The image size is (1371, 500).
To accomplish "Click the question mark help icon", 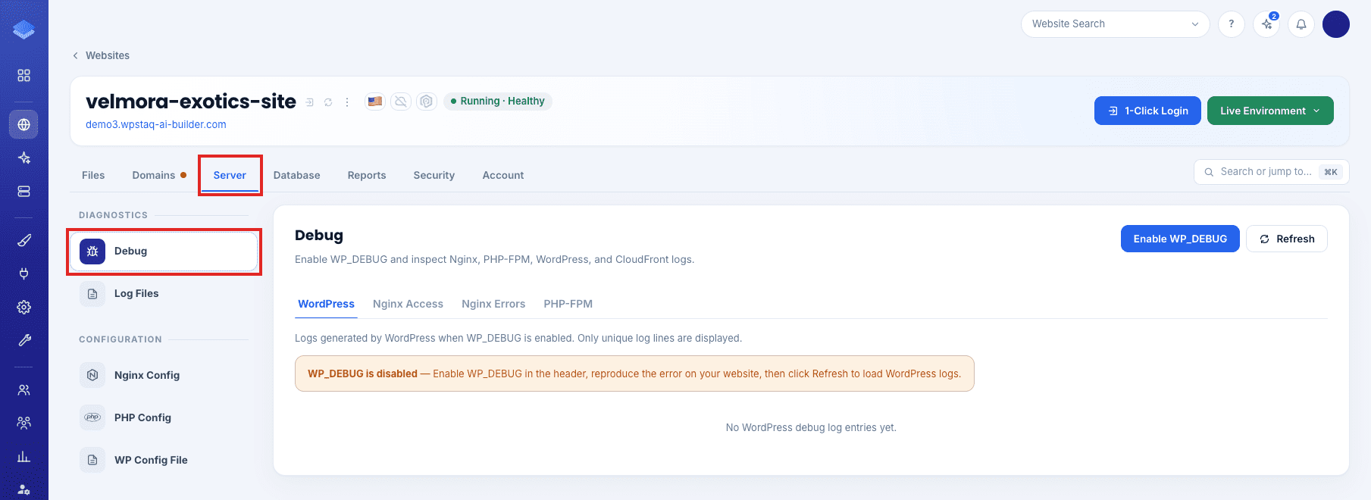I will pos(1231,24).
